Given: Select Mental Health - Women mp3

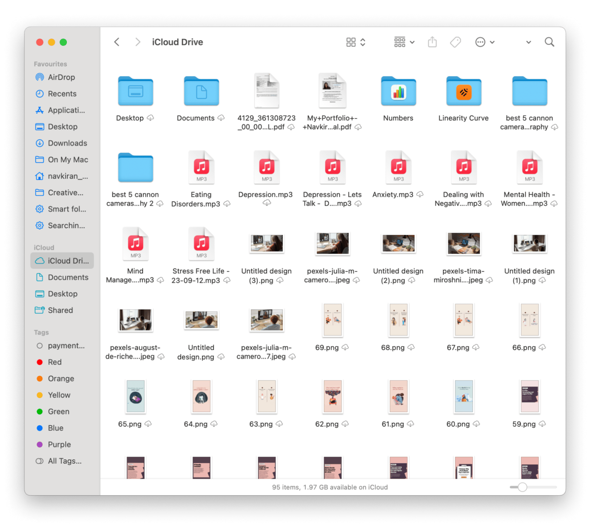Looking at the screenshot, I should click(530, 167).
